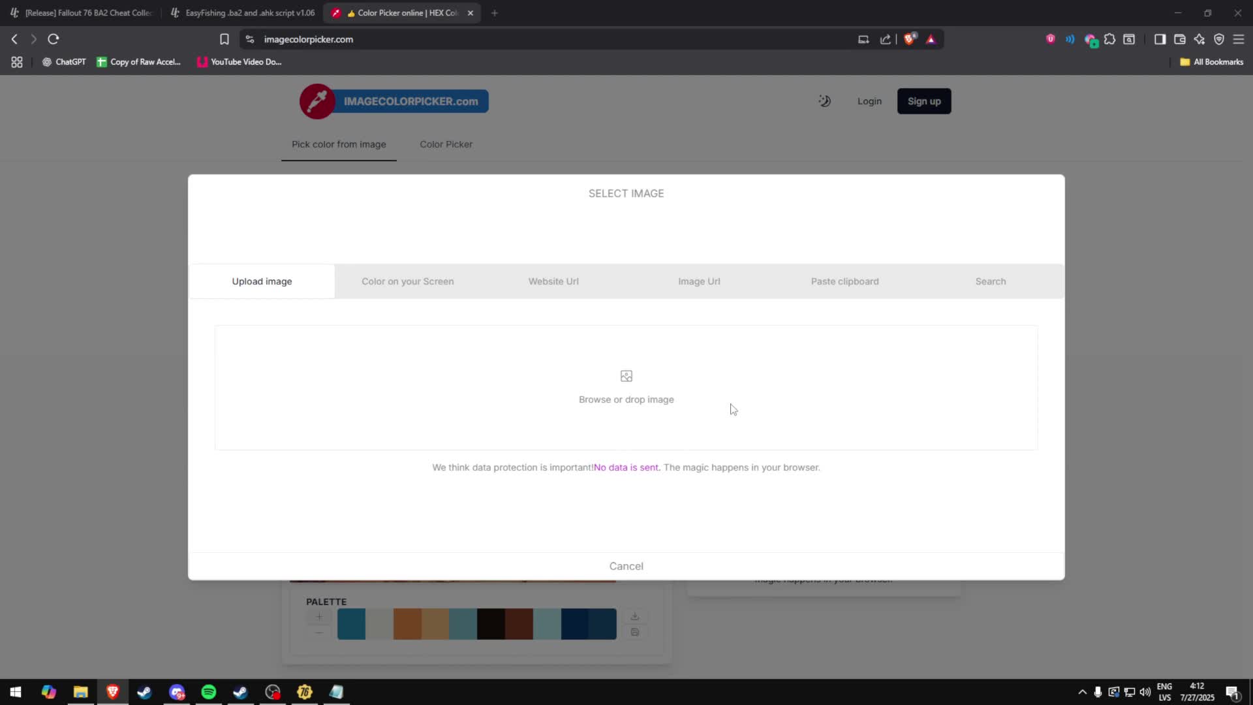Toggle dark mode moon icon

click(x=824, y=101)
